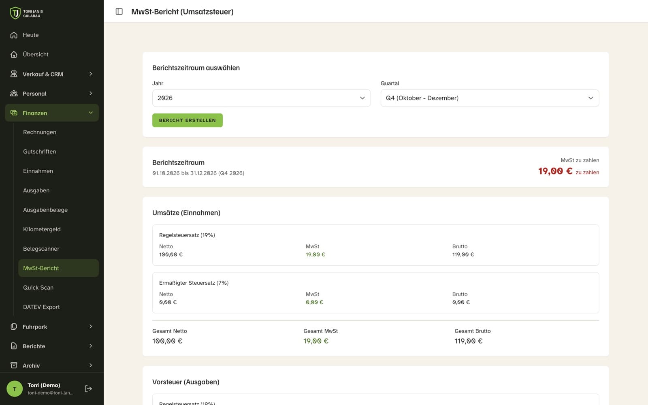648x405 pixels.
Task: Open DATEV Export in the sidebar
Action: coord(58,307)
